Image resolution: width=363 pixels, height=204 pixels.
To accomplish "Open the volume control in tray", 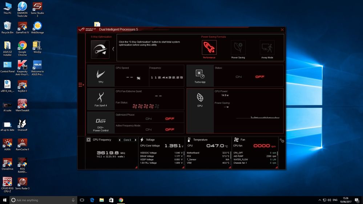I will (x=329, y=200).
